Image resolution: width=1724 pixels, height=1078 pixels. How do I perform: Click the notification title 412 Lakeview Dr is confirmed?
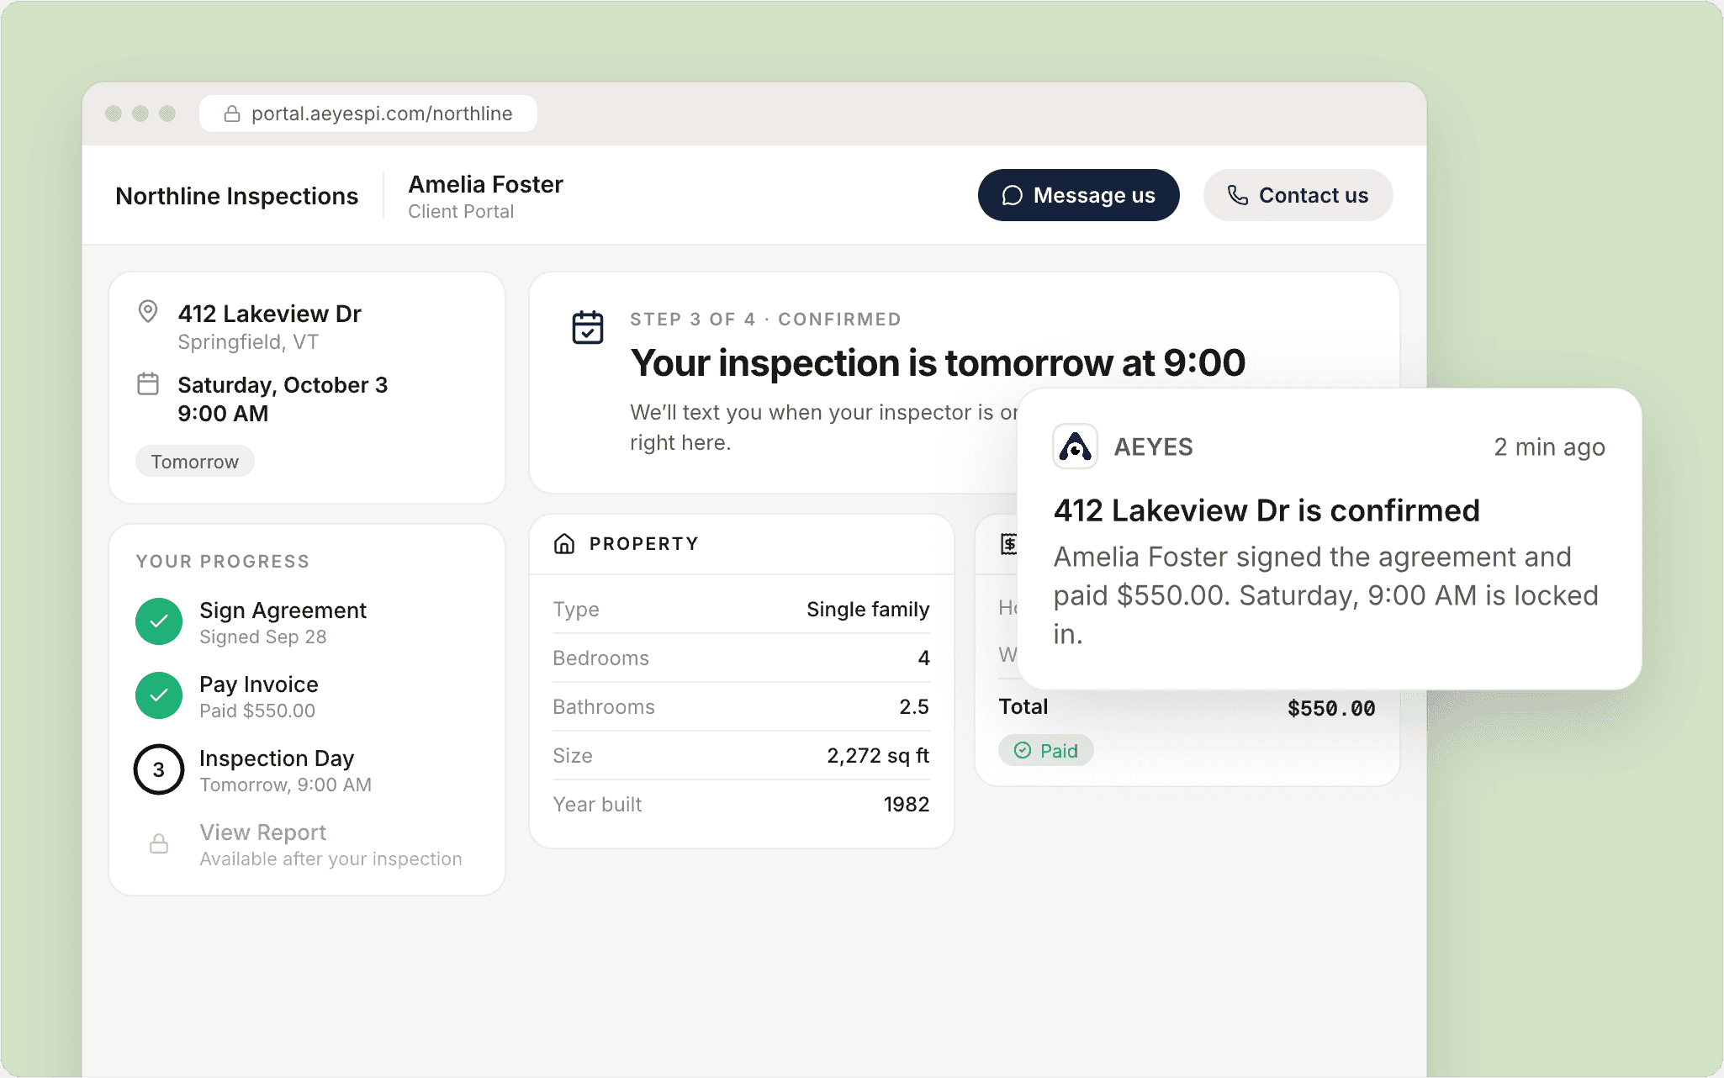coord(1267,510)
